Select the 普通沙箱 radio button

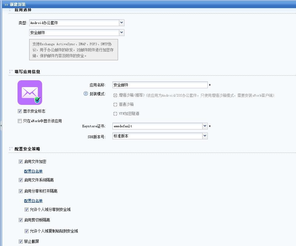[x=115, y=105]
